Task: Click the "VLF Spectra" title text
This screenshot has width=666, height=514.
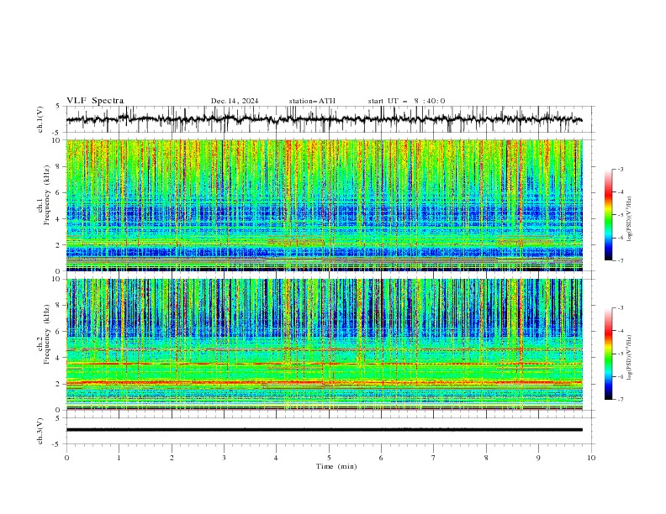Action: pos(95,101)
